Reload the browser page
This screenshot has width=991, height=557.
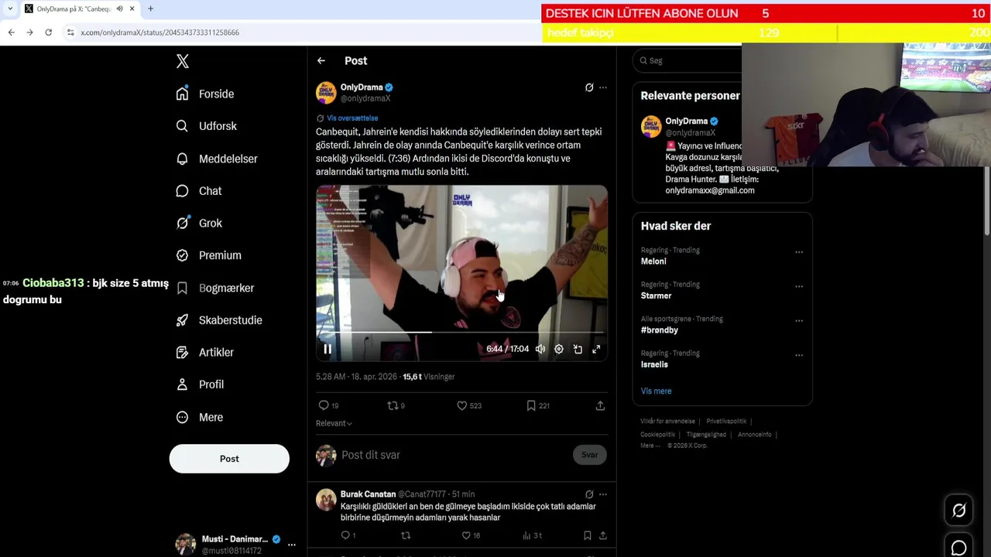(48, 32)
